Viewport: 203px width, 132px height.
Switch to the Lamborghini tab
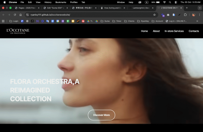pyautogui.click(x=141, y=8)
